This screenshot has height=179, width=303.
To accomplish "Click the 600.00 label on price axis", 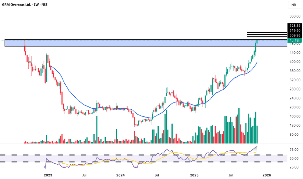I will pyautogui.click(x=294, y=16).
